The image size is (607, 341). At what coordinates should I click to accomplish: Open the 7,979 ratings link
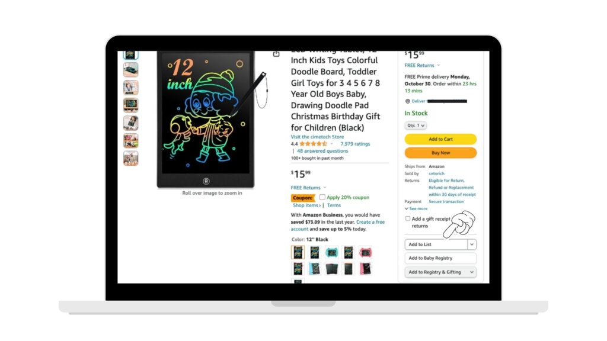click(x=355, y=144)
